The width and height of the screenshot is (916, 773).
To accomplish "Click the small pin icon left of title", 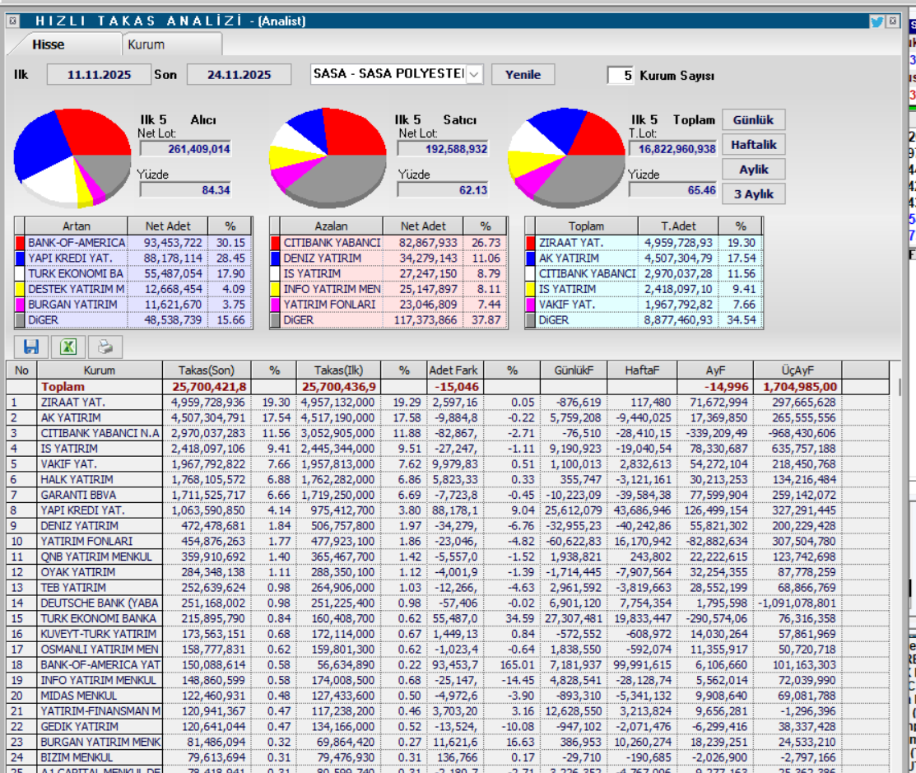I will (12, 22).
